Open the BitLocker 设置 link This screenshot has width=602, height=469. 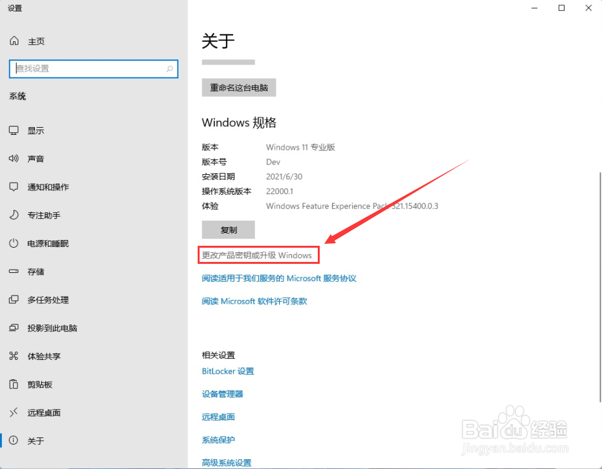point(227,371)
